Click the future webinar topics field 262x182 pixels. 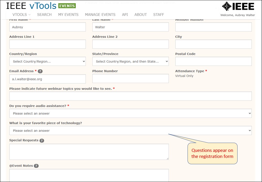130,96
